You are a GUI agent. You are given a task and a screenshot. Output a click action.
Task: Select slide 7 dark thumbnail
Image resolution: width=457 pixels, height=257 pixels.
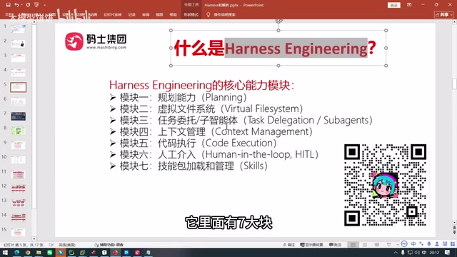pos(18,116)
